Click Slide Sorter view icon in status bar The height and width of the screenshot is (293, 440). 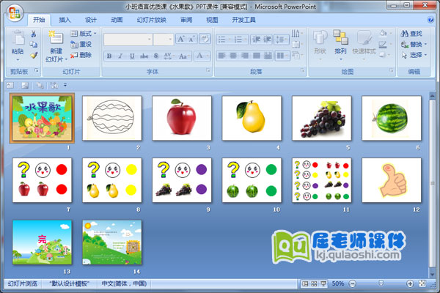(x=314, y=283)
